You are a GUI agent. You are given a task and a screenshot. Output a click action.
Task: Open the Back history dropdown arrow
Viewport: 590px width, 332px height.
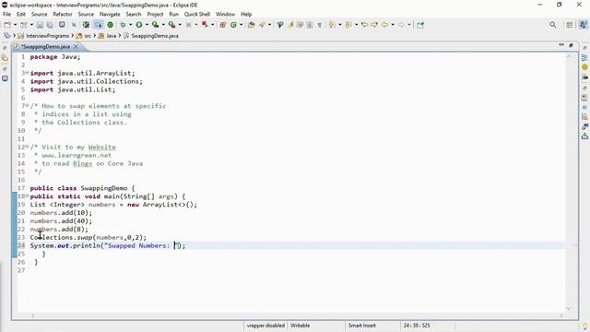[x=393, y=25]
